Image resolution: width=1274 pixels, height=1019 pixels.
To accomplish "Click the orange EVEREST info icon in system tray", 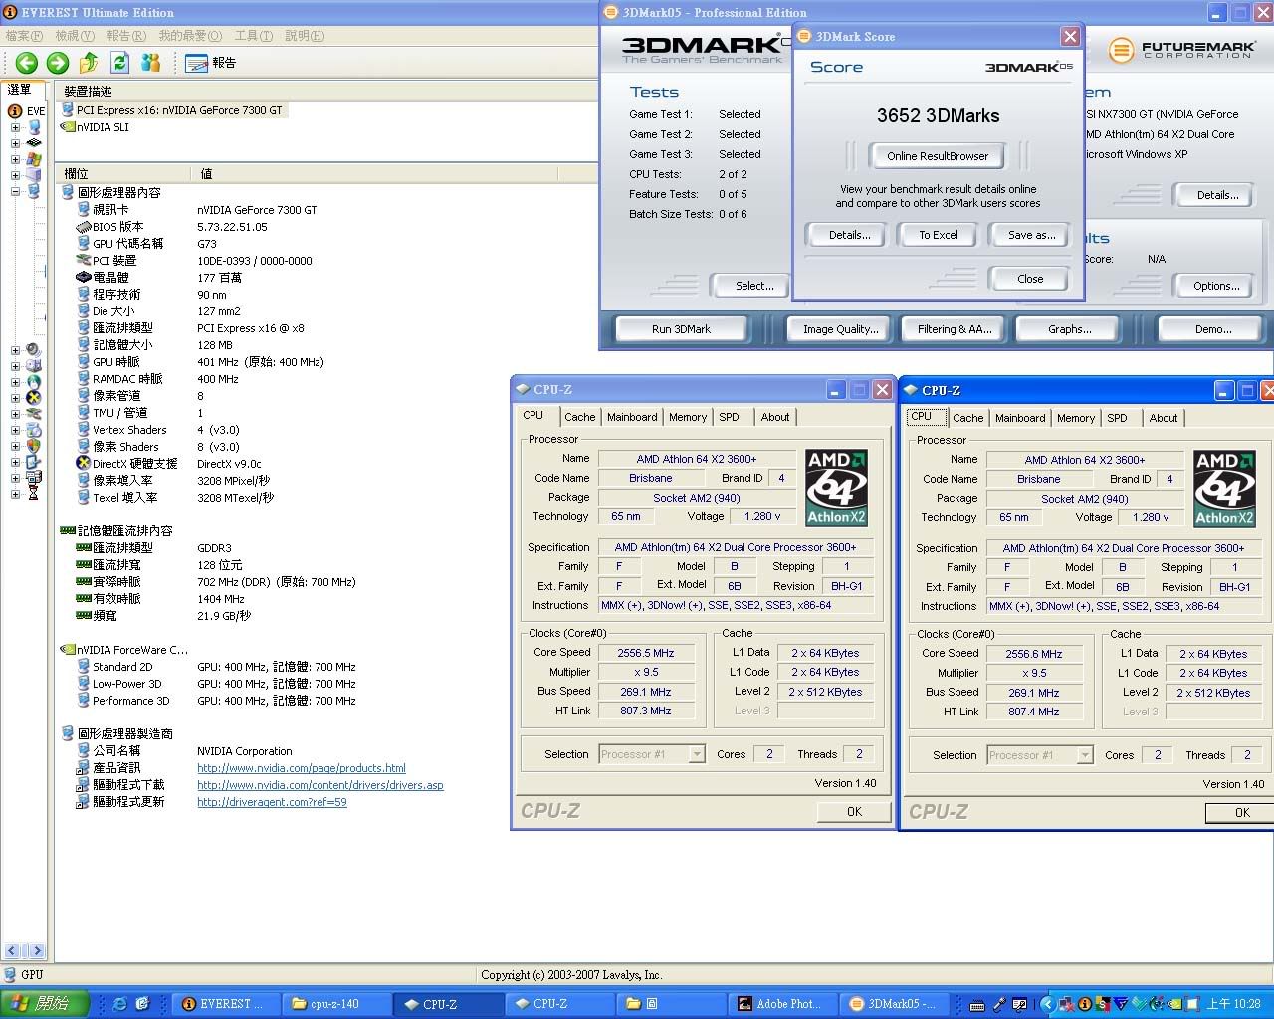I will [1085, 1004].
